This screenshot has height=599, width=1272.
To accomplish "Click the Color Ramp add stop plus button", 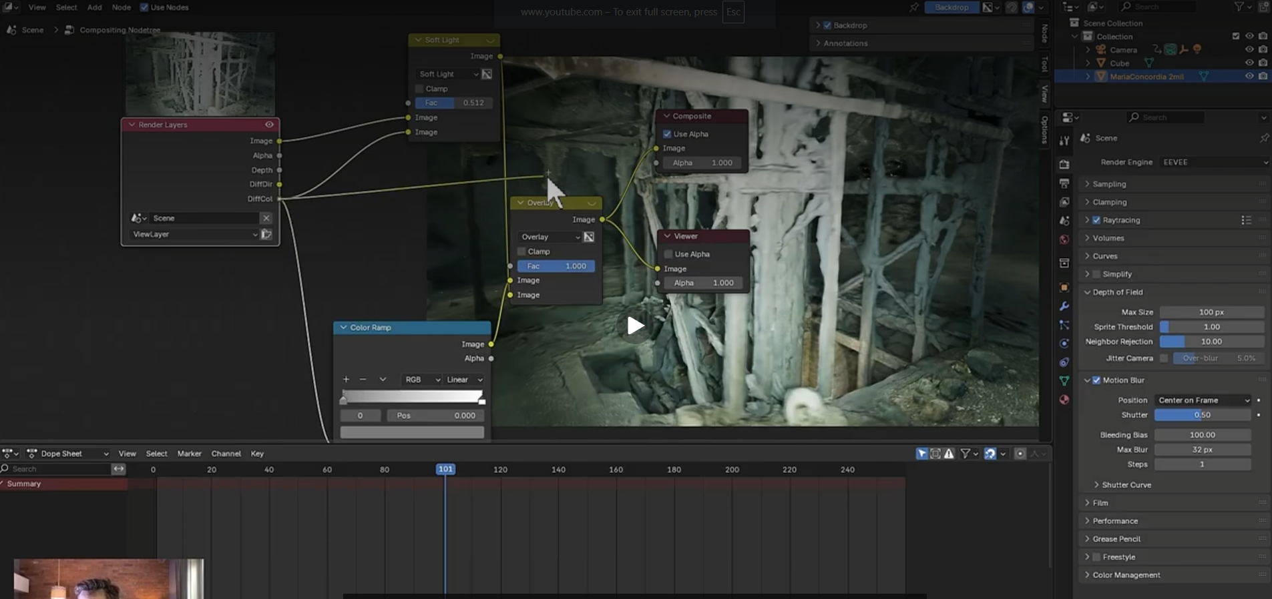I will (346, 380).
